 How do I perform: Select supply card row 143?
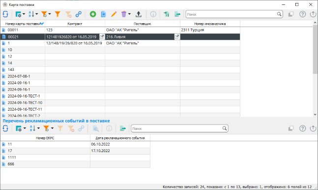click(x=120, y=70)
